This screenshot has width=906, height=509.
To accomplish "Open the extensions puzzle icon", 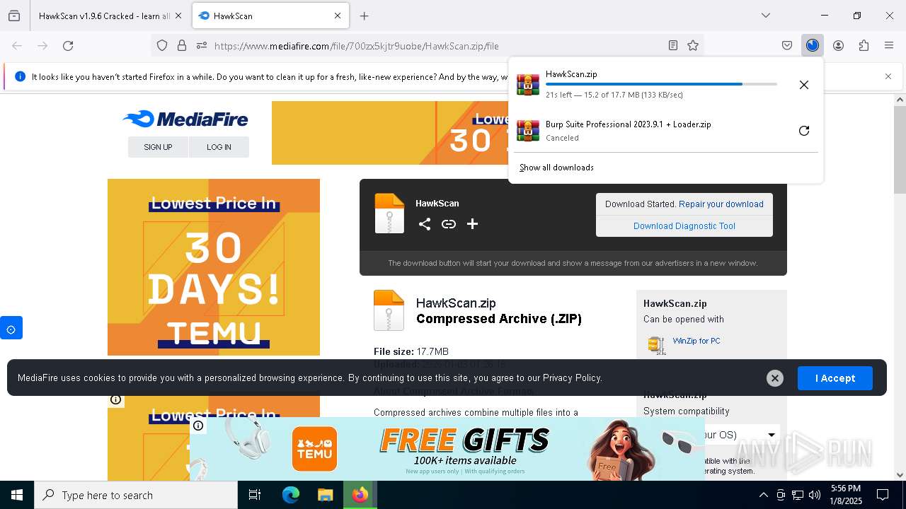I will (864, 45).
